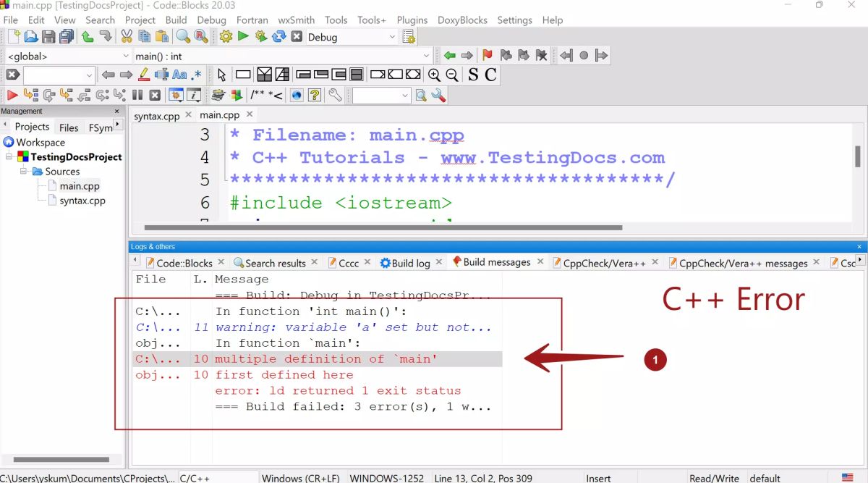Open the Build log tab
Image resolution: width=868 pixels, height=483 pixels.
(x=409, y=262)
